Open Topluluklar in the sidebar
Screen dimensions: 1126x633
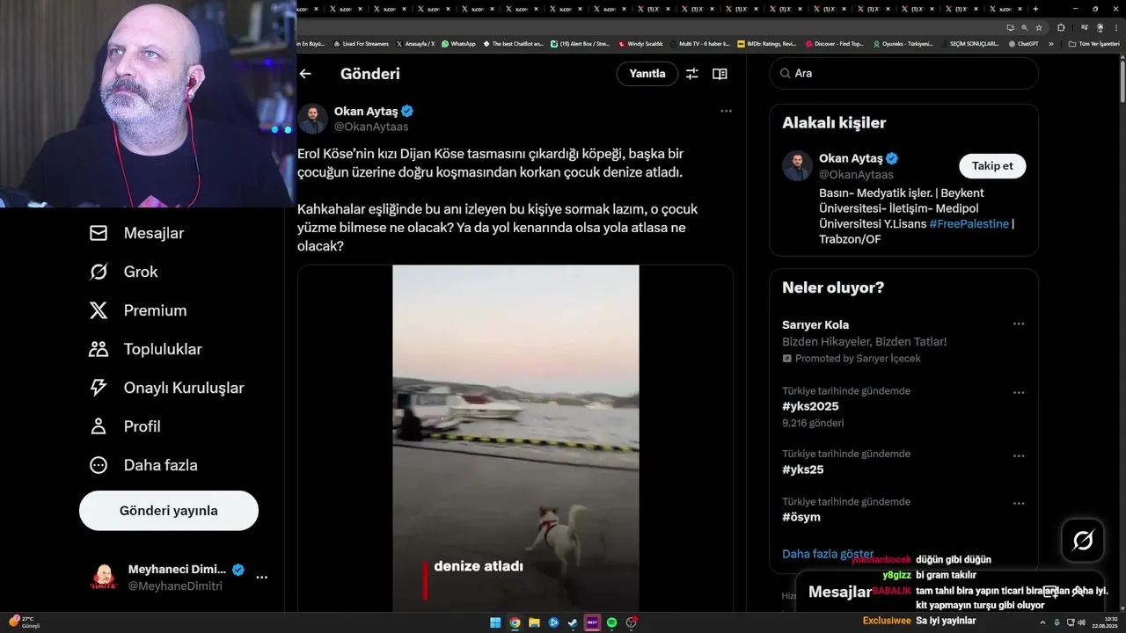pos(145,349)
